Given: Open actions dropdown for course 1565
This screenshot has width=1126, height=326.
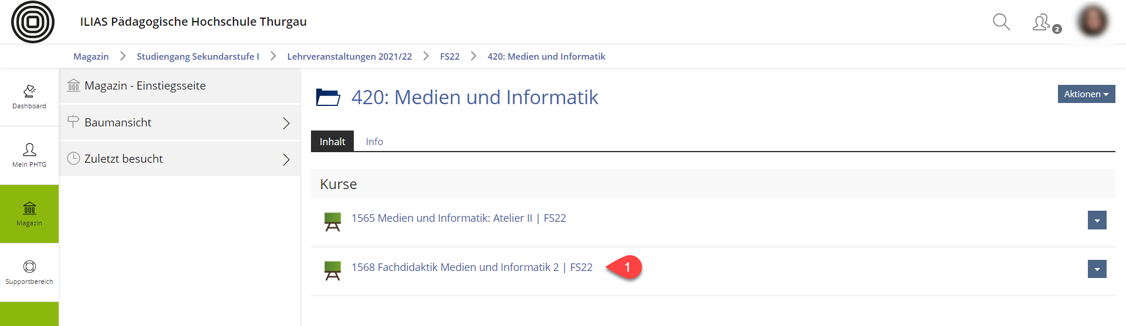Looking at the screenshot, I should (x=1097, y=220).
